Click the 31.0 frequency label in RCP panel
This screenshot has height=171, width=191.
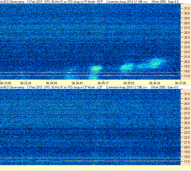pos(187,8)
